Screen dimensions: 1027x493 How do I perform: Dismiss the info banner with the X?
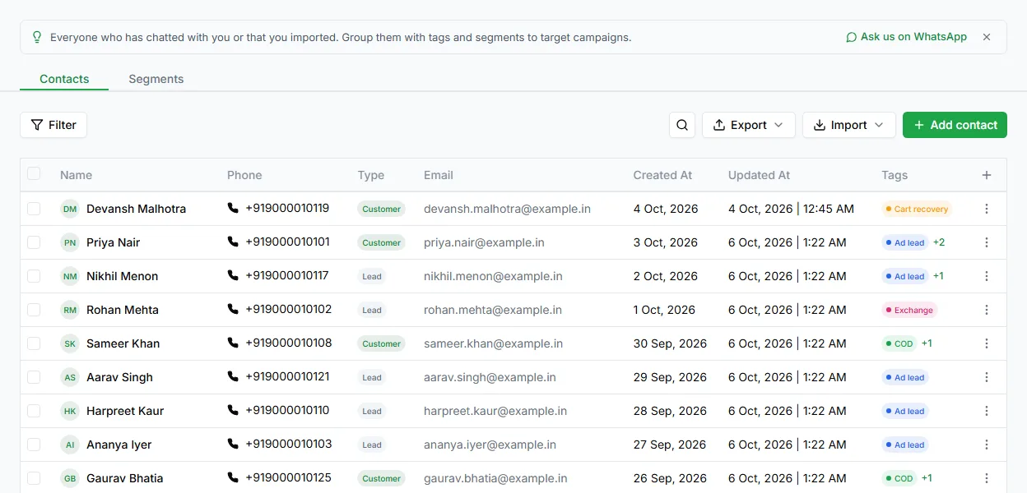[987, 37]
